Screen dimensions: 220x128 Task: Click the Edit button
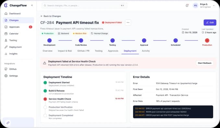coord(210,23)
